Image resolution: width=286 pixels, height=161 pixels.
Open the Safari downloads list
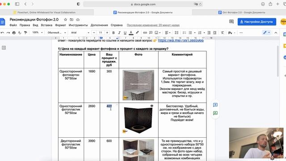[263, 4]
